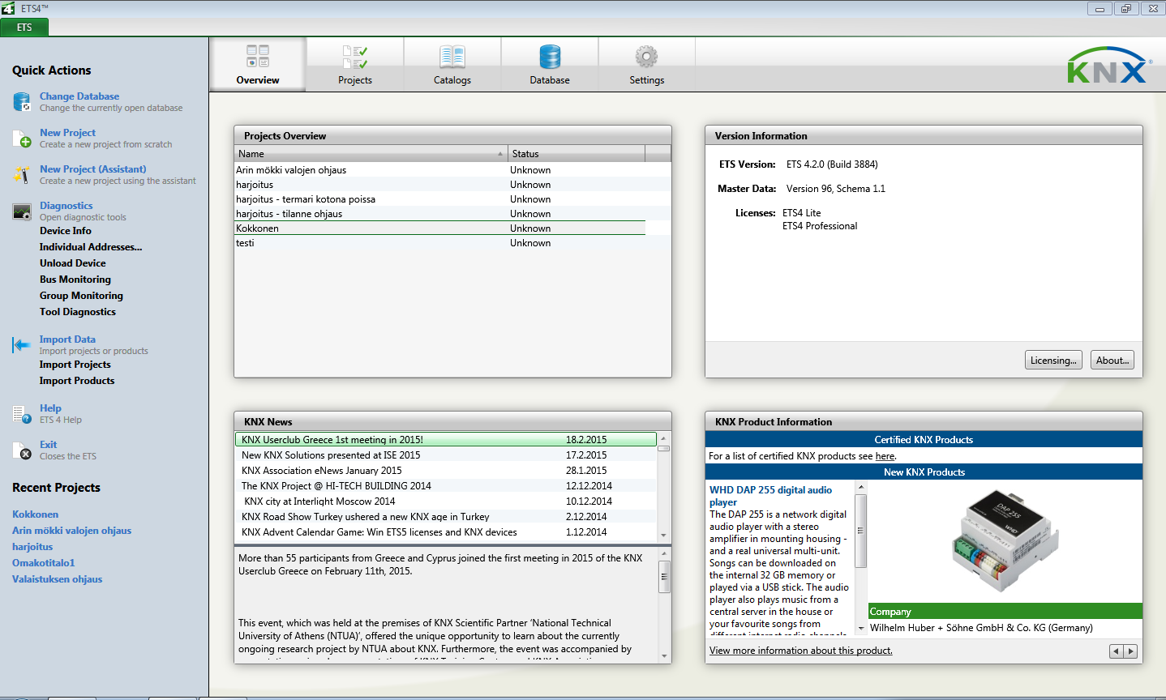Viewport: 1166px width, 700px height.
Task: Select news 'New KNX Solutions presented at ISE 2015'
Action: point(445,455)
